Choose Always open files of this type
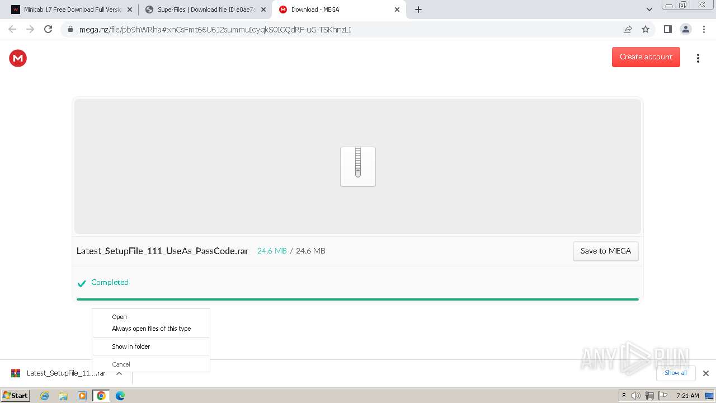This screenshot has height=403, width=716. click(x=151, y=329)
